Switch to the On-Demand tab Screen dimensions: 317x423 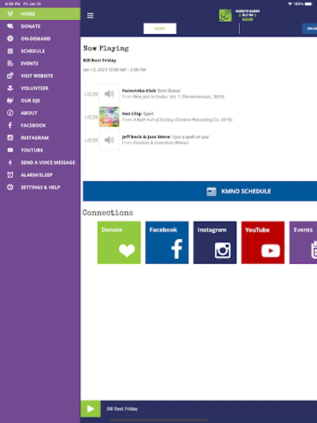click(310, 29)
